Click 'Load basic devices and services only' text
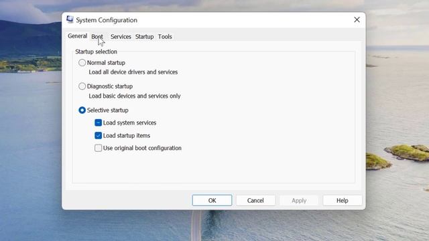The width and height of the screenshot is (429, 241). click(135, 96)
